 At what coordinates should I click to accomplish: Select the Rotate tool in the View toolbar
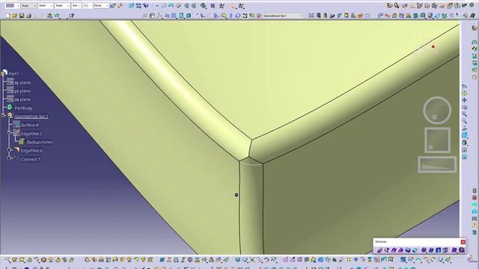(x=464, y=107)
